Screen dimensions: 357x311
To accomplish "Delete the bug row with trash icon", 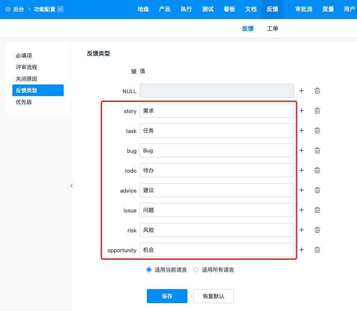I will (x=317, y=150).
